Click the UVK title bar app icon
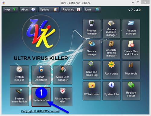This screenshot has width=151, height=116. point(4,3)
